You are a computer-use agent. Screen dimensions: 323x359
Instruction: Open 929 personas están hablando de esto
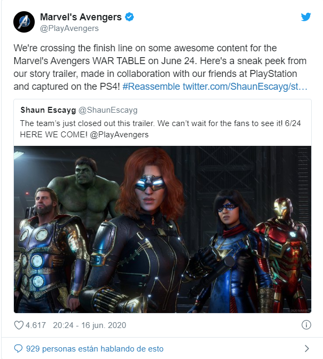click(x=94, y=349)
